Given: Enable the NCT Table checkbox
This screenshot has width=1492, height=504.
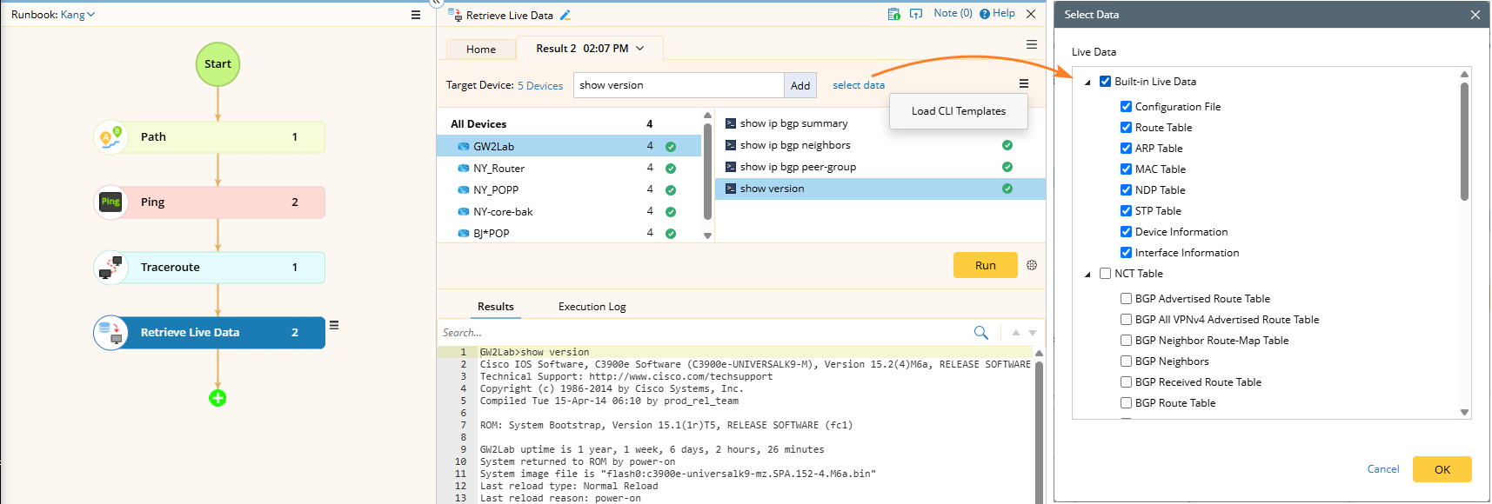Looking at the screenshot, I should point(1105,274).
